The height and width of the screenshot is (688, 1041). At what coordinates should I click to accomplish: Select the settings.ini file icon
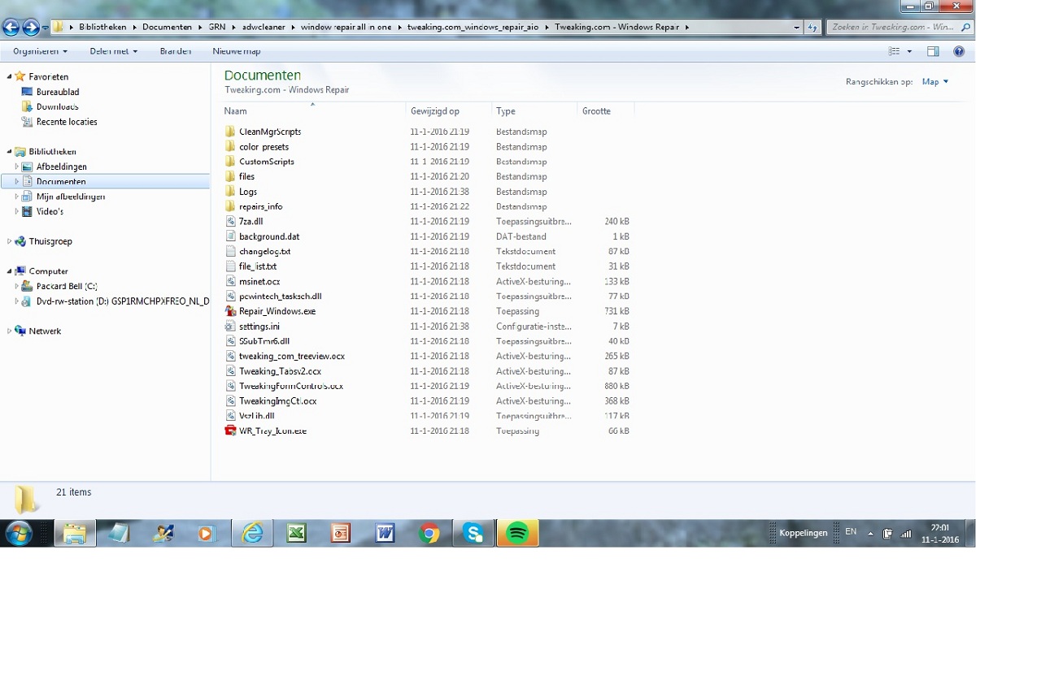click(230, 327)
